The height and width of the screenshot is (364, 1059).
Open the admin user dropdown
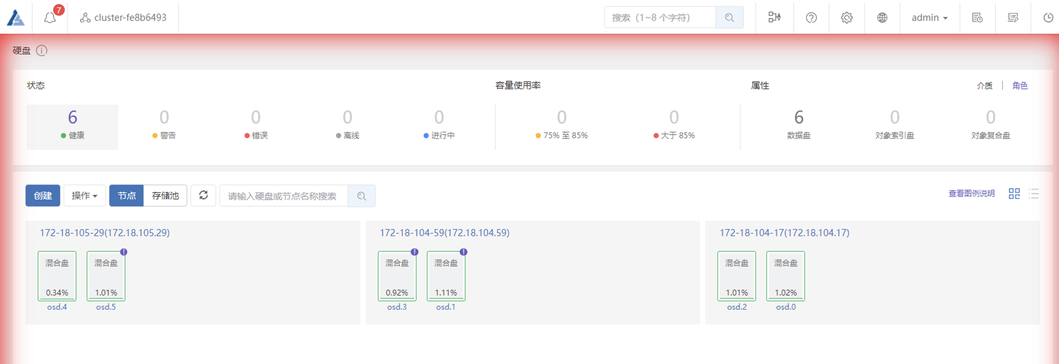pyautogui.click(x=929, y=18)
